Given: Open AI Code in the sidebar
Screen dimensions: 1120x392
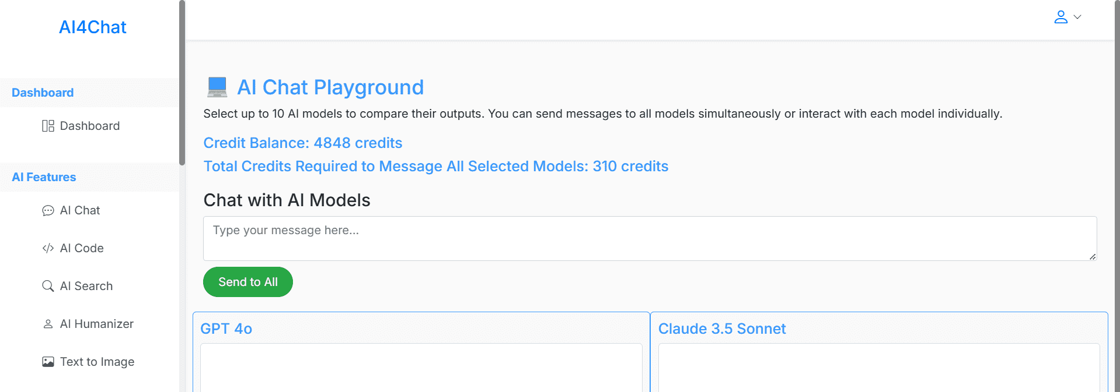Looking at the screenshot, I should tap(82, 248).
